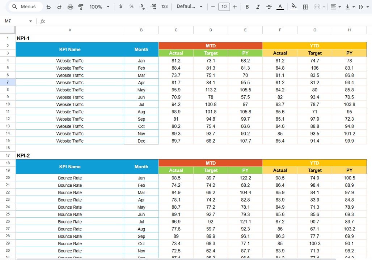Click the Undo arrow icon
Screen dimensions: 372x260
pos(48,7)
